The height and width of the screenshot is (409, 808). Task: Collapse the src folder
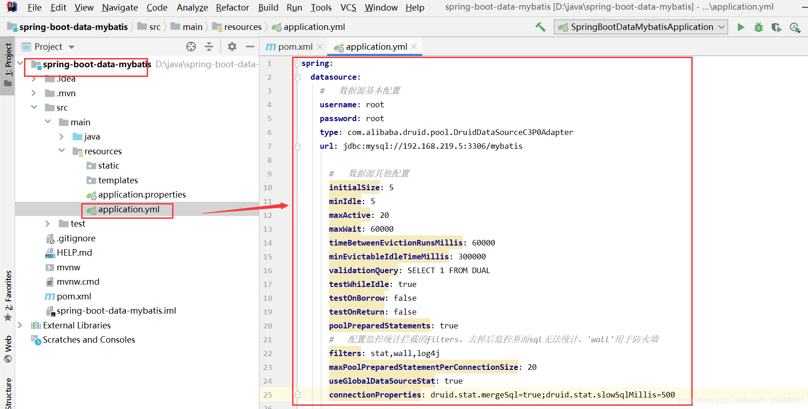pos(34,107)
